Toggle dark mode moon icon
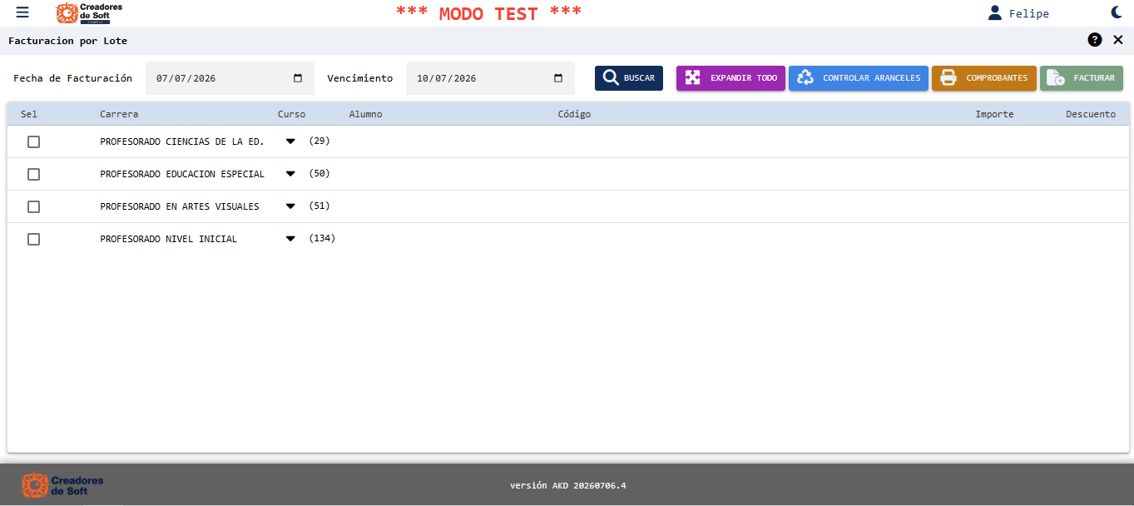Image resolution: width=1134 pixels, height=506 pixels. [x=1117, y=12]
